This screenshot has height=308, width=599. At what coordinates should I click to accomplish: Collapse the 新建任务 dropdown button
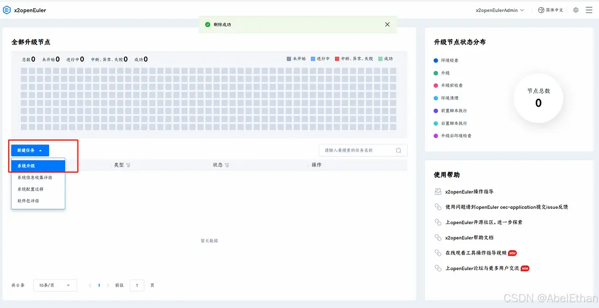click(x=30, y=150)
